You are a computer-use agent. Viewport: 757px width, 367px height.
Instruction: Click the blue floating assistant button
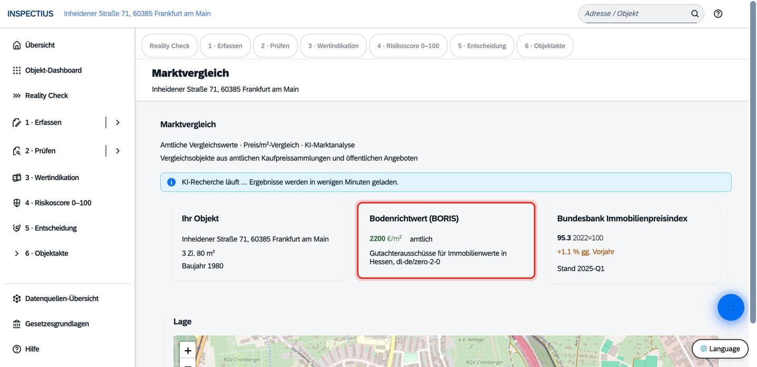pos(731,307)
